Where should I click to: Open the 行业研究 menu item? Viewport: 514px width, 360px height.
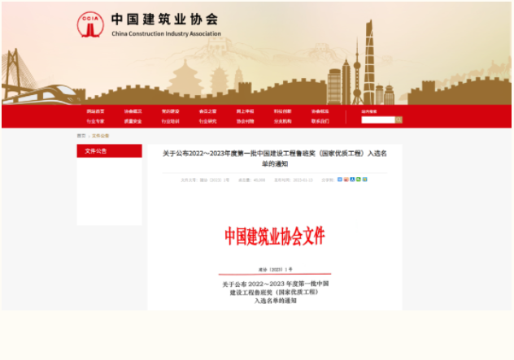[207, 121]
